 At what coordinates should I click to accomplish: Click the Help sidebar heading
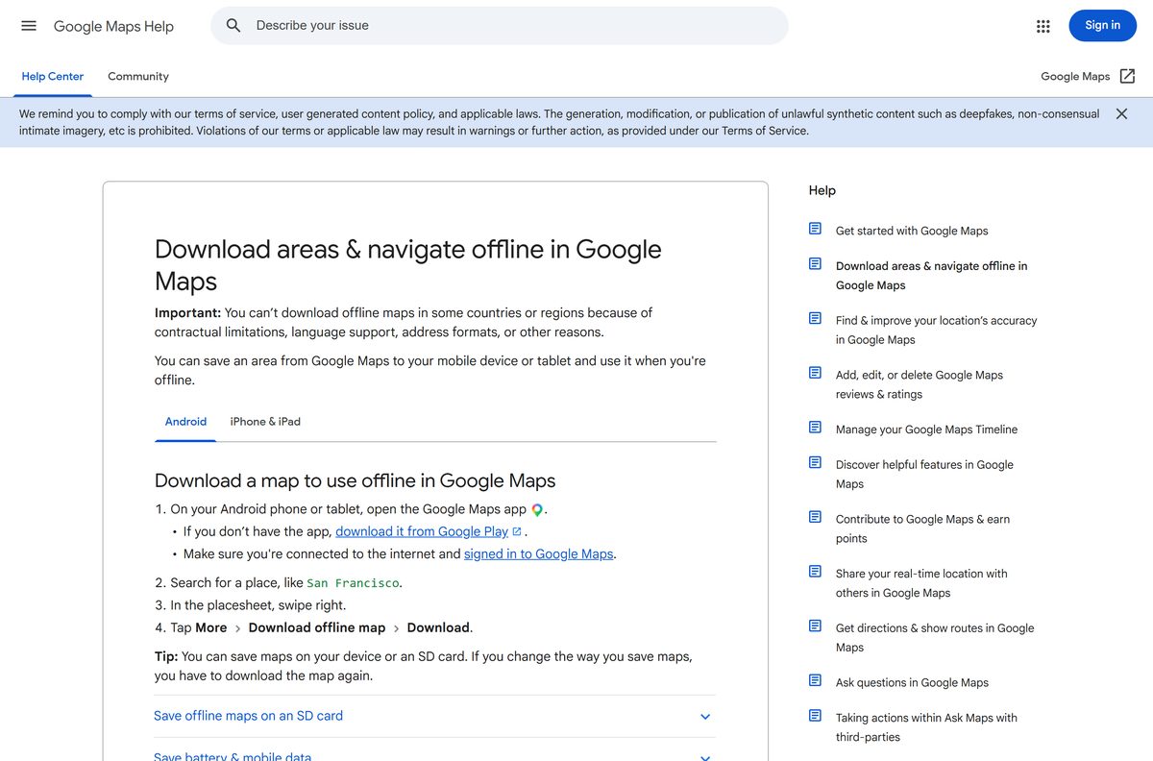pos(822,190)
